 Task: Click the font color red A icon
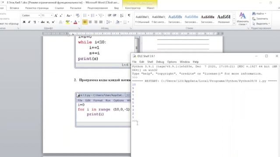pos(75,22)
